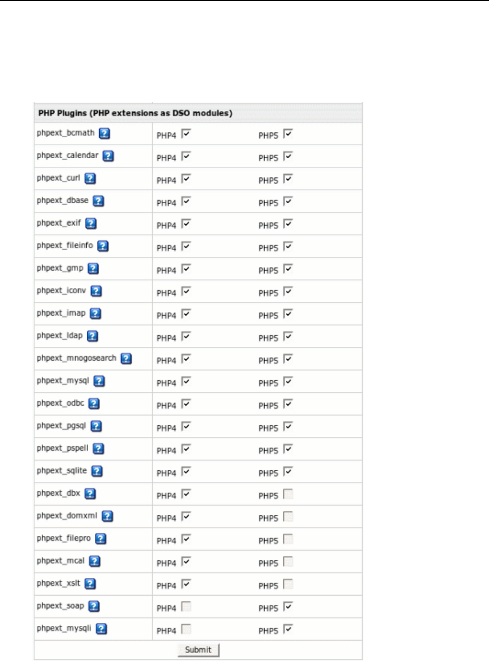The image size is (489, 661).
Task: Click the Submit button
Action: pyautogui.click(x=198, y=650)
